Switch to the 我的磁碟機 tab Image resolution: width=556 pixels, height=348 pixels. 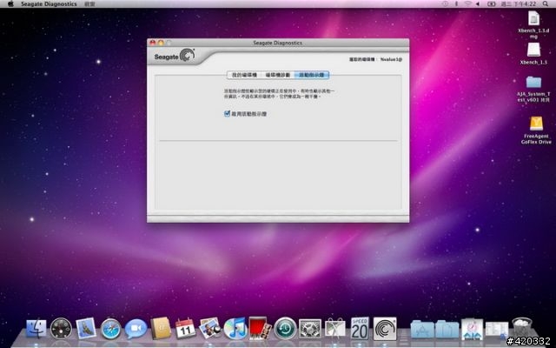(x=244, y=76)
